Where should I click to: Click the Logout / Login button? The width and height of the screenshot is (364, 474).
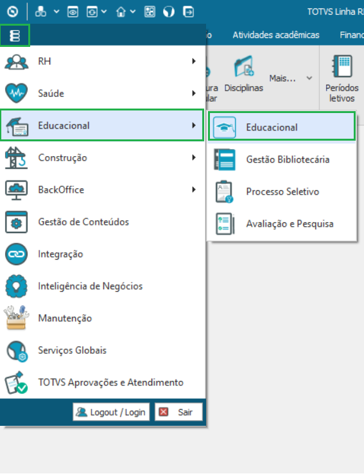pyautogui.click(x=111, y=412)
